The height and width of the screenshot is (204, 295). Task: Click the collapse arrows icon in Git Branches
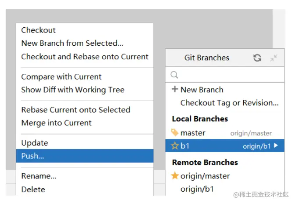pyautogui.click(x=274, y=58)
